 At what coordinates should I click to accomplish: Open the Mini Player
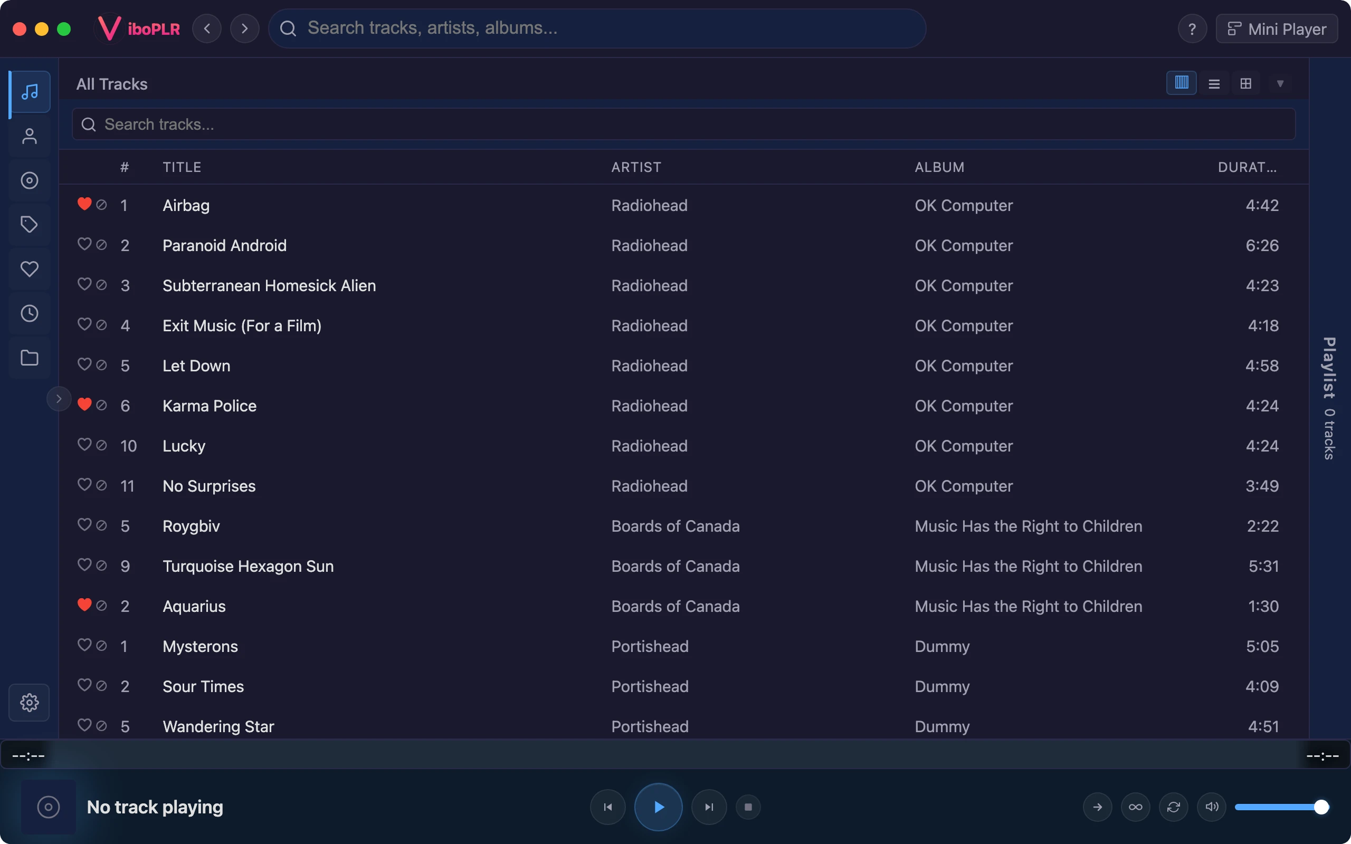click(x=1277, y=28)
